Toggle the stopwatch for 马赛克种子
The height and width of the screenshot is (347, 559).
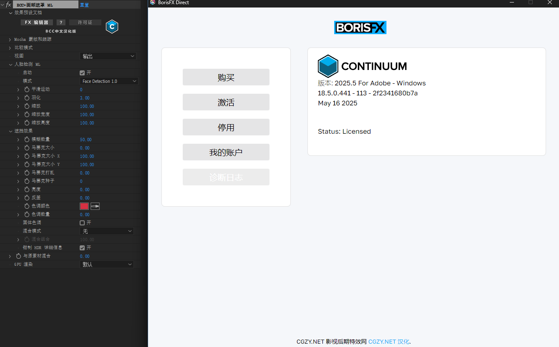click(x=27, y=181)
